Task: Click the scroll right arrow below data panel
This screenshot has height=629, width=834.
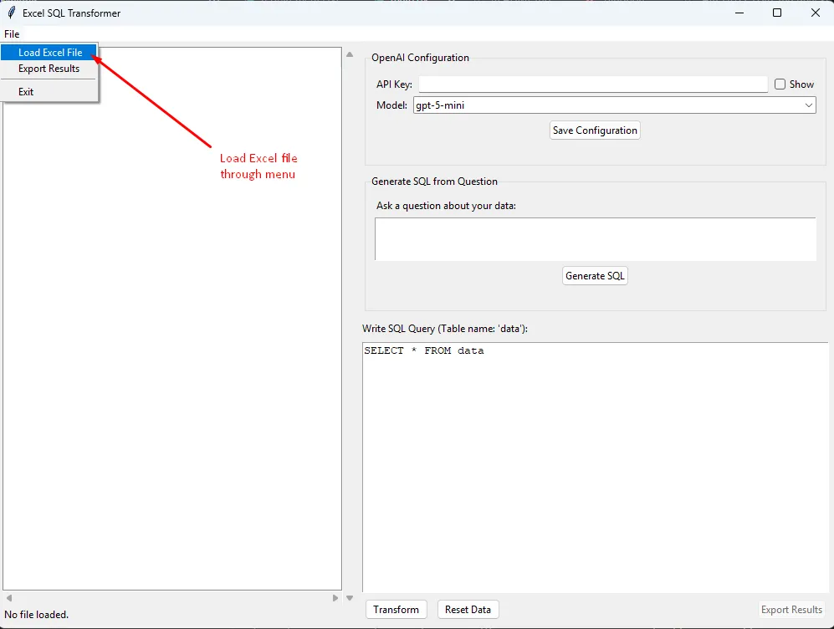Action: [335, 598]
